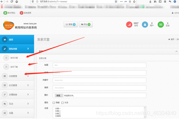Screen dimensions: 179x119
Task: Expand the 发布内容 chevron
Action: [28, 49]
